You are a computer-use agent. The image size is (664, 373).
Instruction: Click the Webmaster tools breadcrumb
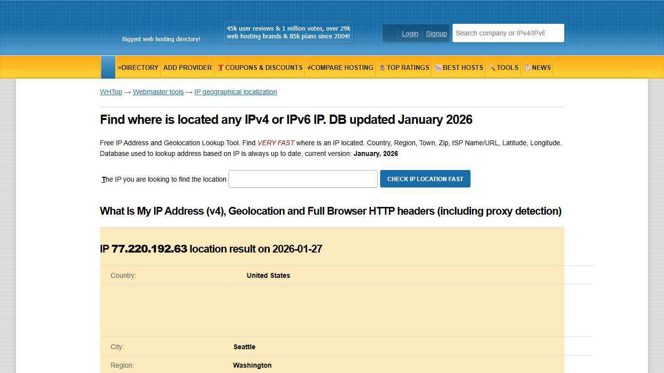tap(158, 92)
